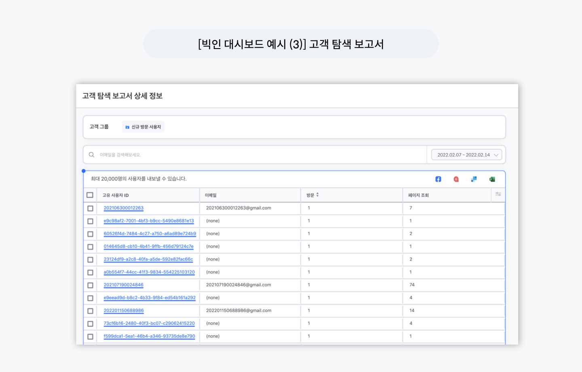Open user 73cf6b16-2480-40f3-bc07-c29062415220
The height and width of the screenshot is (372, 582).
tap(149, 323)
